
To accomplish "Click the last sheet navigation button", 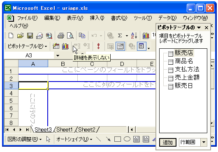I will [x=28, y=129].
